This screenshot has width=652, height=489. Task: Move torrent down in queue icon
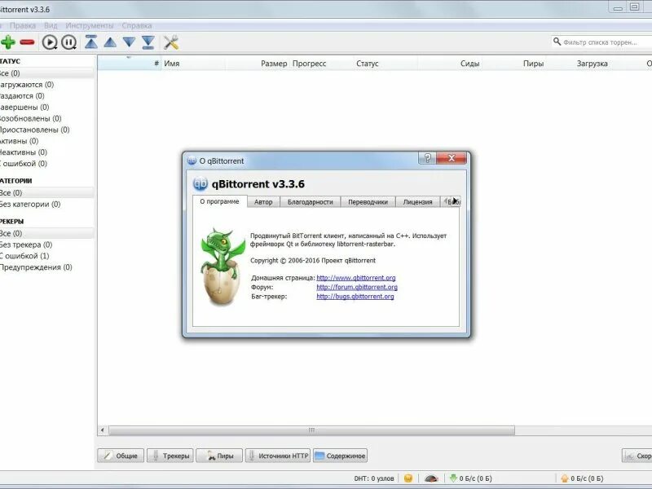(130, 42)
